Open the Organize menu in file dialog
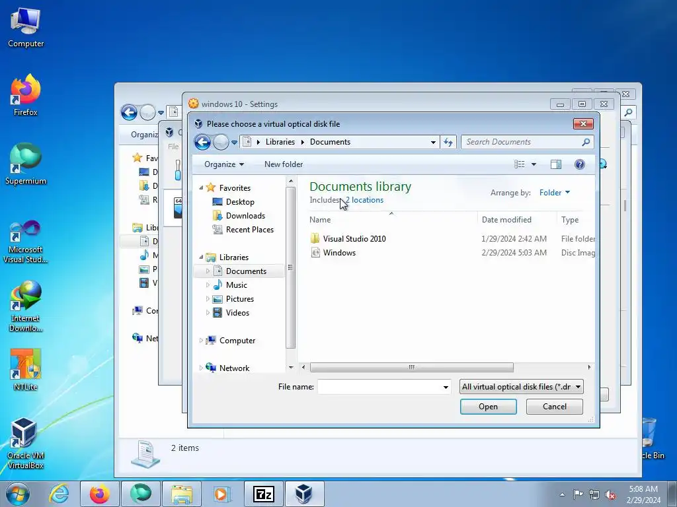Viewport: 677px width, 507px height. [x=224, y=164]
